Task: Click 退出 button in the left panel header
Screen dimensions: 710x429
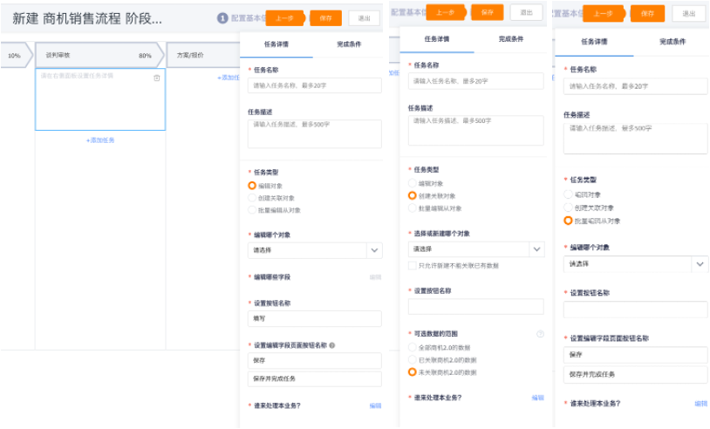Action: (x=363, y=18)
